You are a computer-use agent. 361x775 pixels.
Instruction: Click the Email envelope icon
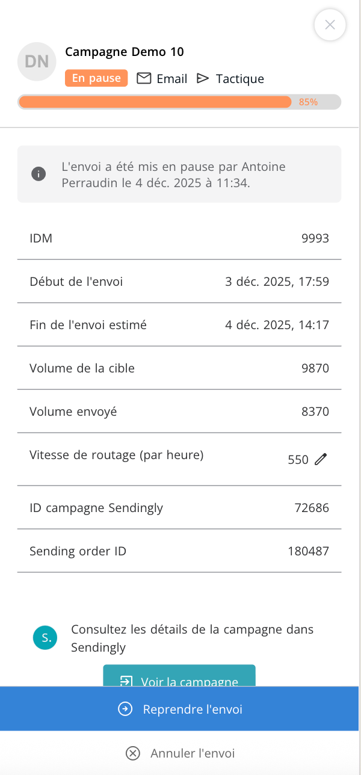(x=144, y=78)
